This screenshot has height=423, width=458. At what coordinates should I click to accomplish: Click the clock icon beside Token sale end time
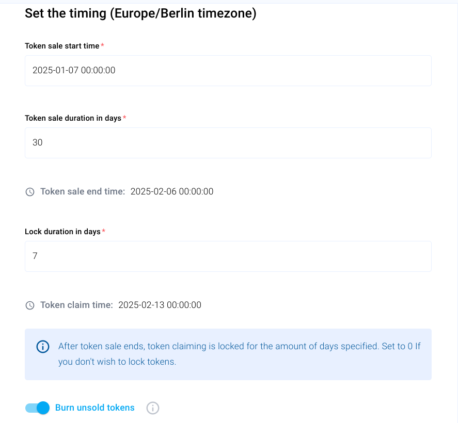click(30, 192)
